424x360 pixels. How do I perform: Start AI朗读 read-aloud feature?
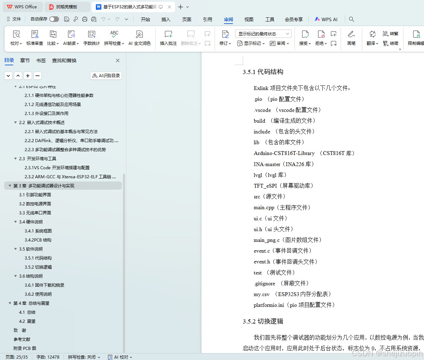(x=71, y=38)
